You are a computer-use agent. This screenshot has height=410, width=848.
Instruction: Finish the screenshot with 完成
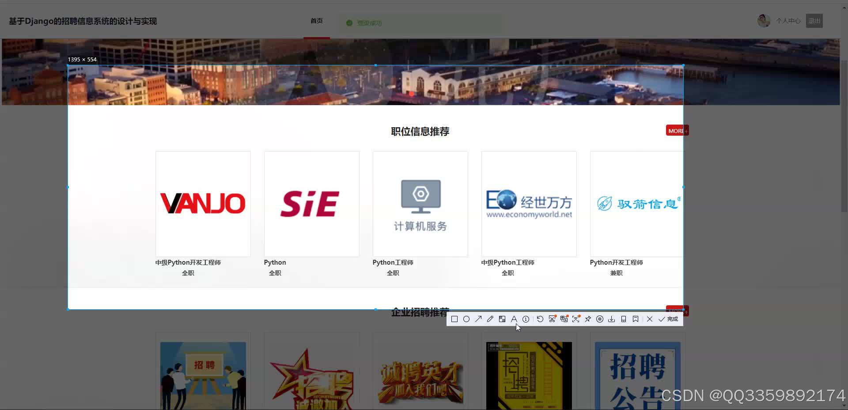pyautogui.click(x=668, y=319)
